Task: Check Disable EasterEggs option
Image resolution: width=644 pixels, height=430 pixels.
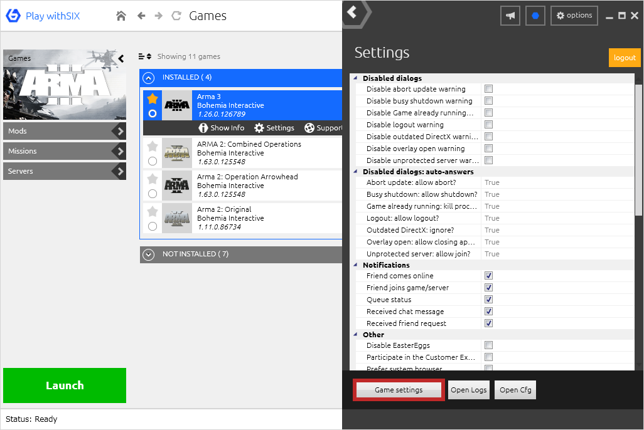Action: (488, 345)
